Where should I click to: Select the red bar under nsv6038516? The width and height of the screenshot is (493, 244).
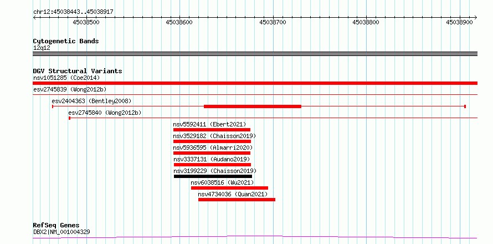coord(229,188)
